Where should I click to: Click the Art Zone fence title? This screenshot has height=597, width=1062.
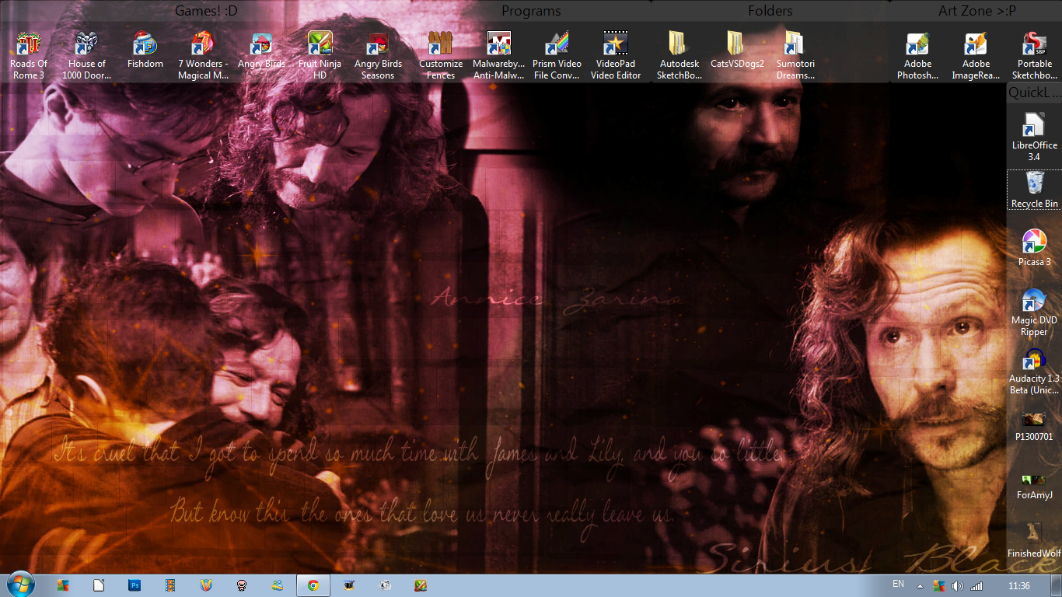[976, 11]
